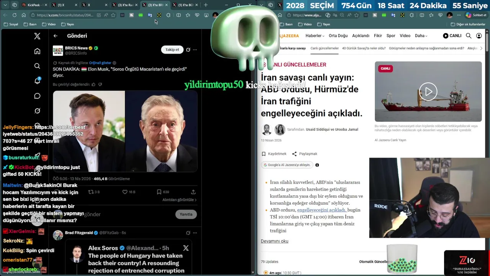Screen dimensions: 490x276
Task: Open Alıntıları görüntüle on the post
Action: (x=179, y=200)
